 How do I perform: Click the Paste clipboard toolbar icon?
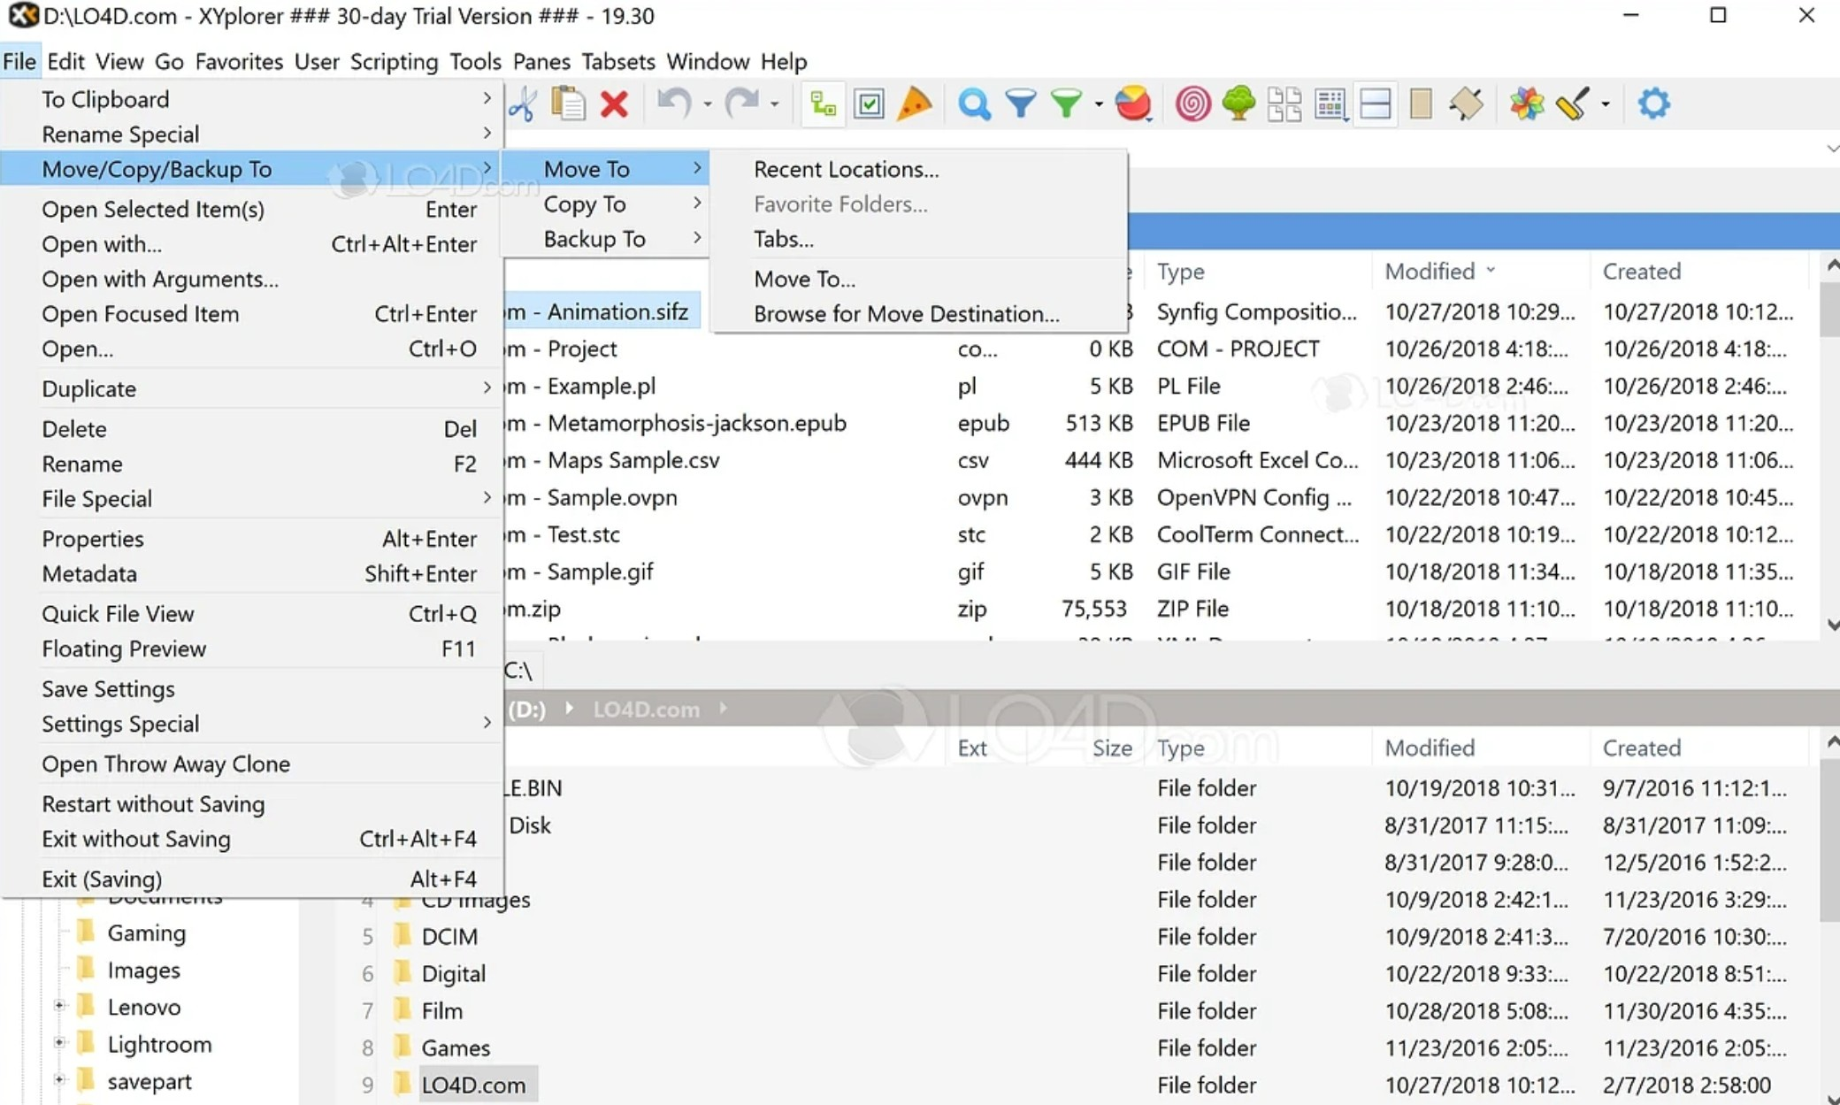click(x=568, y=104)
